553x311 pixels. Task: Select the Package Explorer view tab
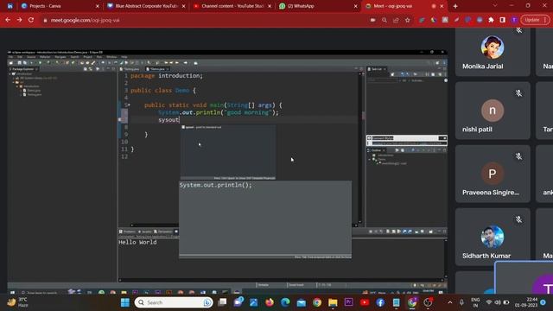pyautogui.click(x=23, y=69)
